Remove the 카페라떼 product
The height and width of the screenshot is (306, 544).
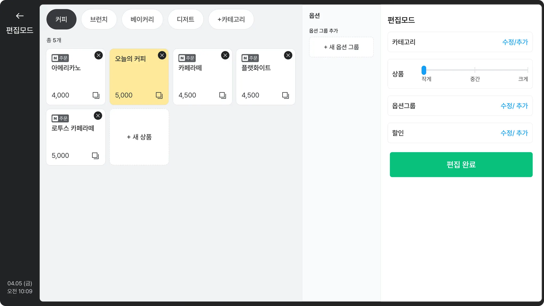pos(225,55)
